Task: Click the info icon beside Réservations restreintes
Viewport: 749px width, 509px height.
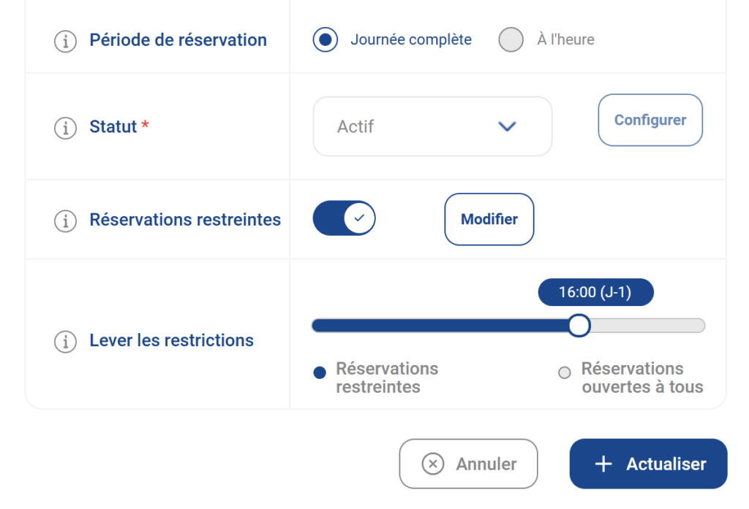Action: [x=65, y=221]
